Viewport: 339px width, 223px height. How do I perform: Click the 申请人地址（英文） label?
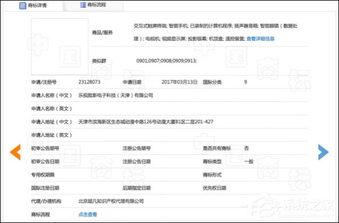click(x=51, y=135)
